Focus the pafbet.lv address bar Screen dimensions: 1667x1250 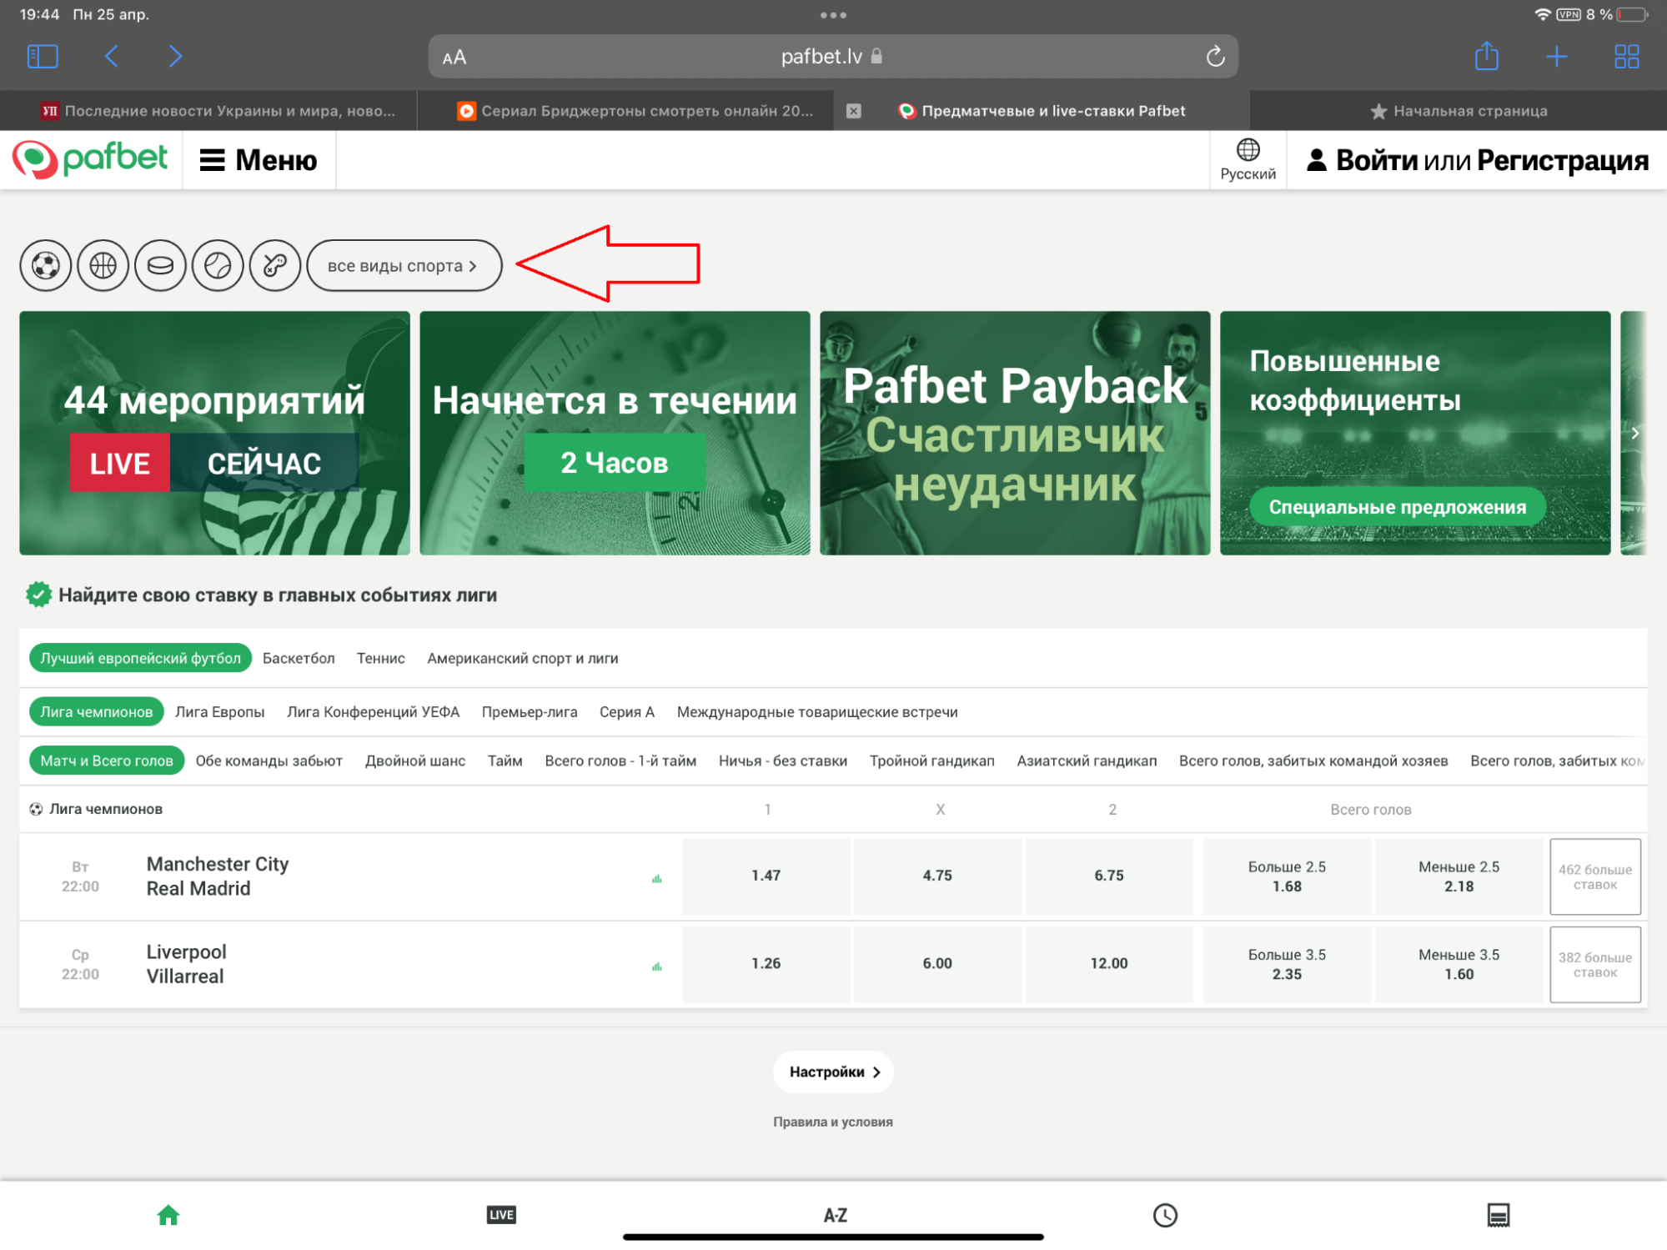(832, 57)
